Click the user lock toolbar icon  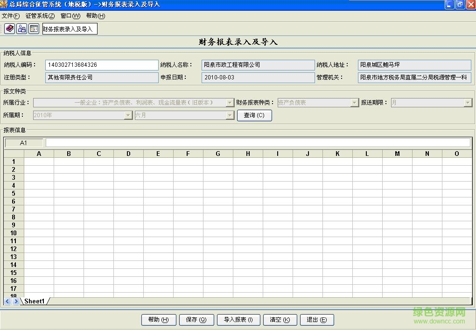21,28
